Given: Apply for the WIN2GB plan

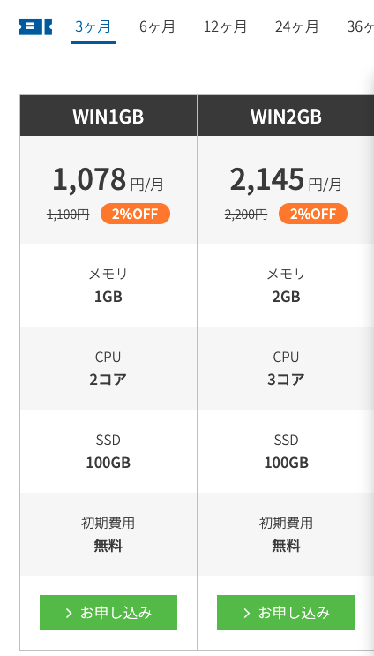Looking at the screenshot, I should coord(287,613).
